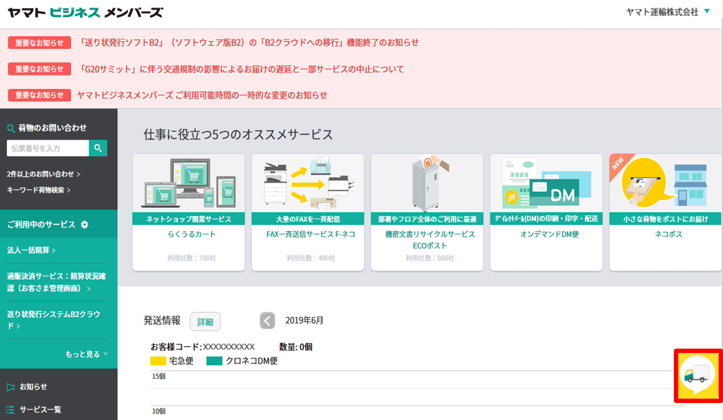The image size is (723, 420).
Task: Click the yellow 宅急便 legend swatch
Action: [158, 361]
